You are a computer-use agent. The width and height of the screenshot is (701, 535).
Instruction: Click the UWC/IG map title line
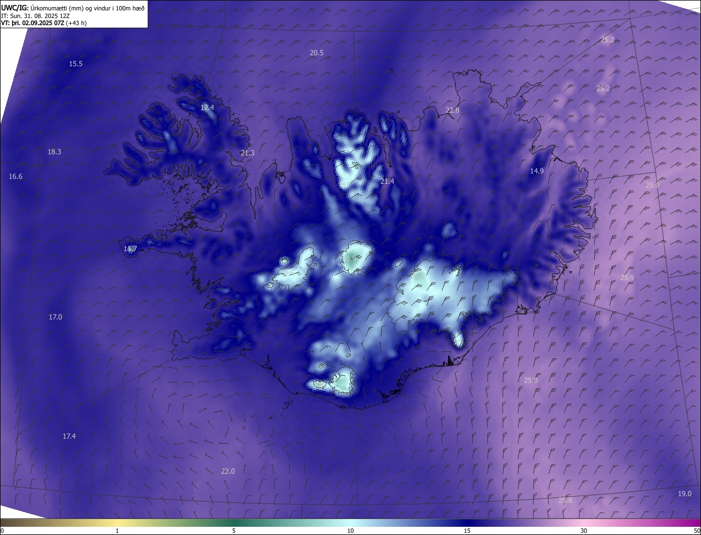(x=73, y=8)
